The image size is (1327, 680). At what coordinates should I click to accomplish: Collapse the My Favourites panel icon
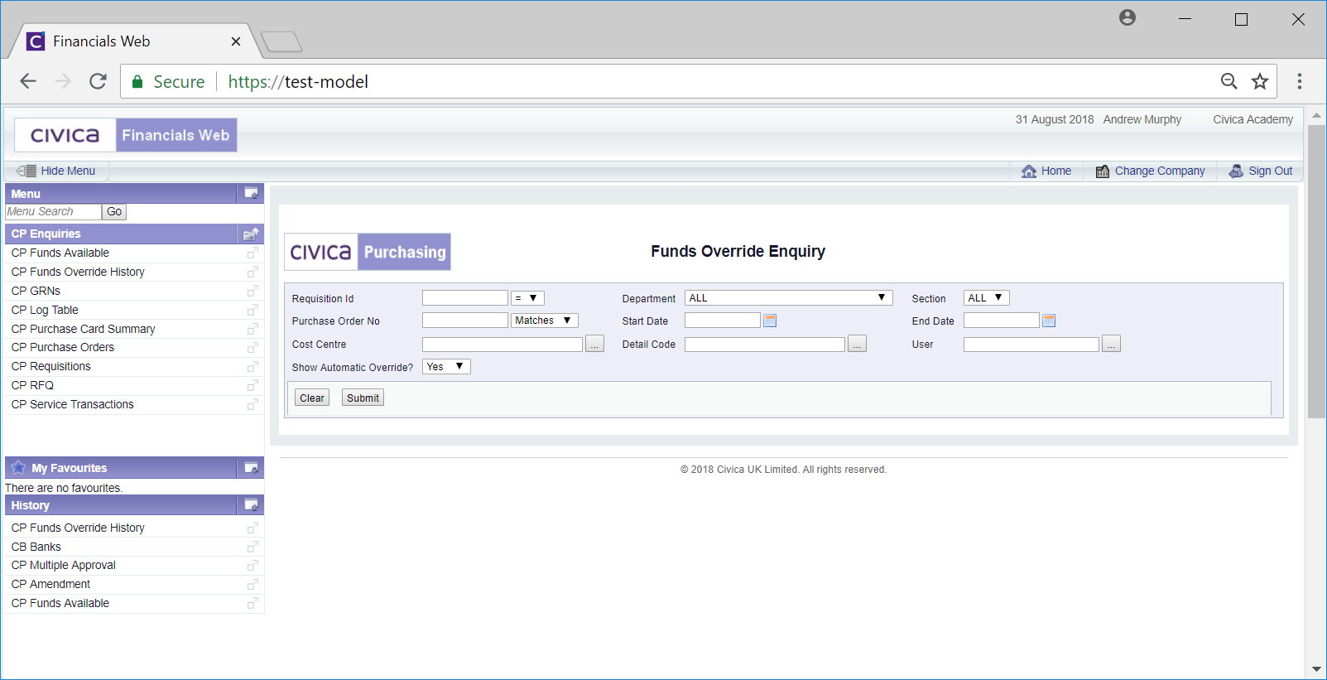pos(251,468)
